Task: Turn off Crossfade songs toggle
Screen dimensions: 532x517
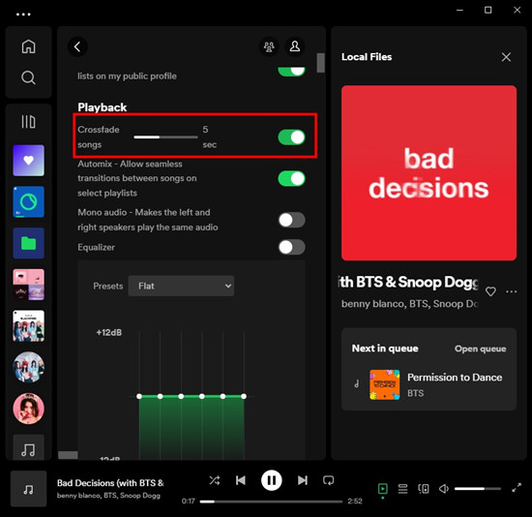Action: (x=291, y=137)
